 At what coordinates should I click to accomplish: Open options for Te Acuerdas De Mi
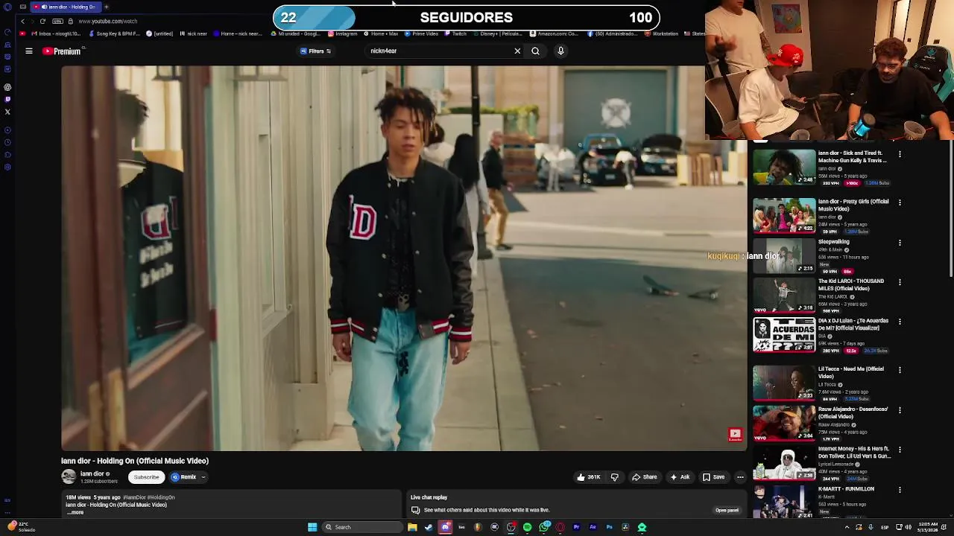pos(900,322)
